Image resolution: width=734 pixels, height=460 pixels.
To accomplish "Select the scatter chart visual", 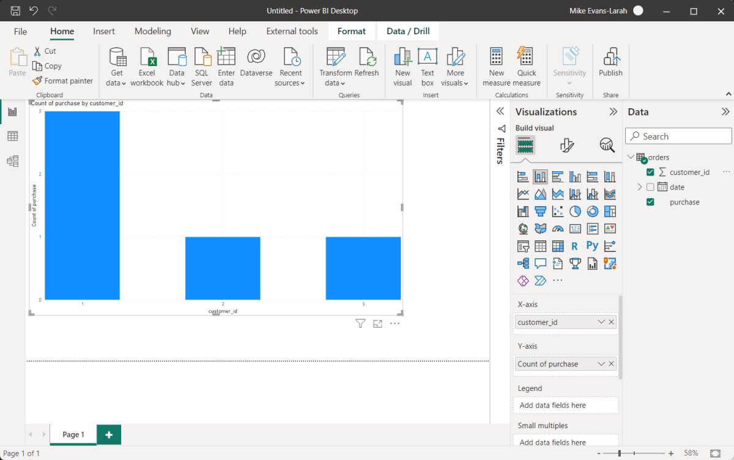I will [x=557, y=211].
